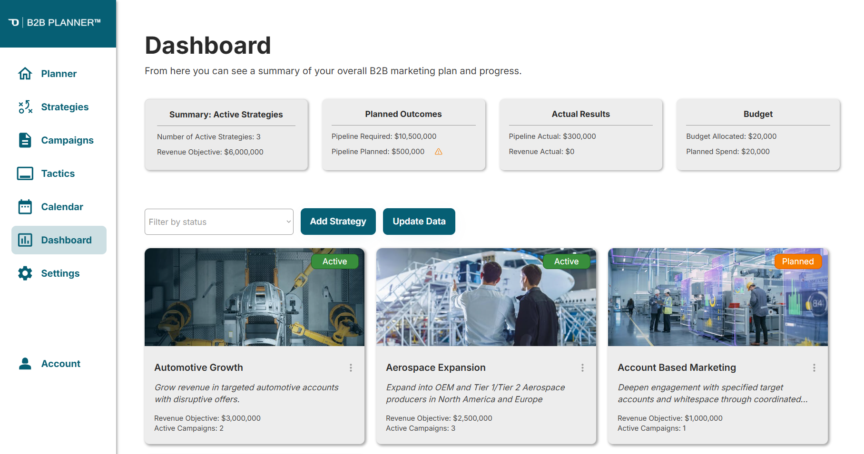Click the Campaigns document icon
Image resolution: width=864 pixels, height=454 pixels.
pyautogui.click(x=25, y=140)
